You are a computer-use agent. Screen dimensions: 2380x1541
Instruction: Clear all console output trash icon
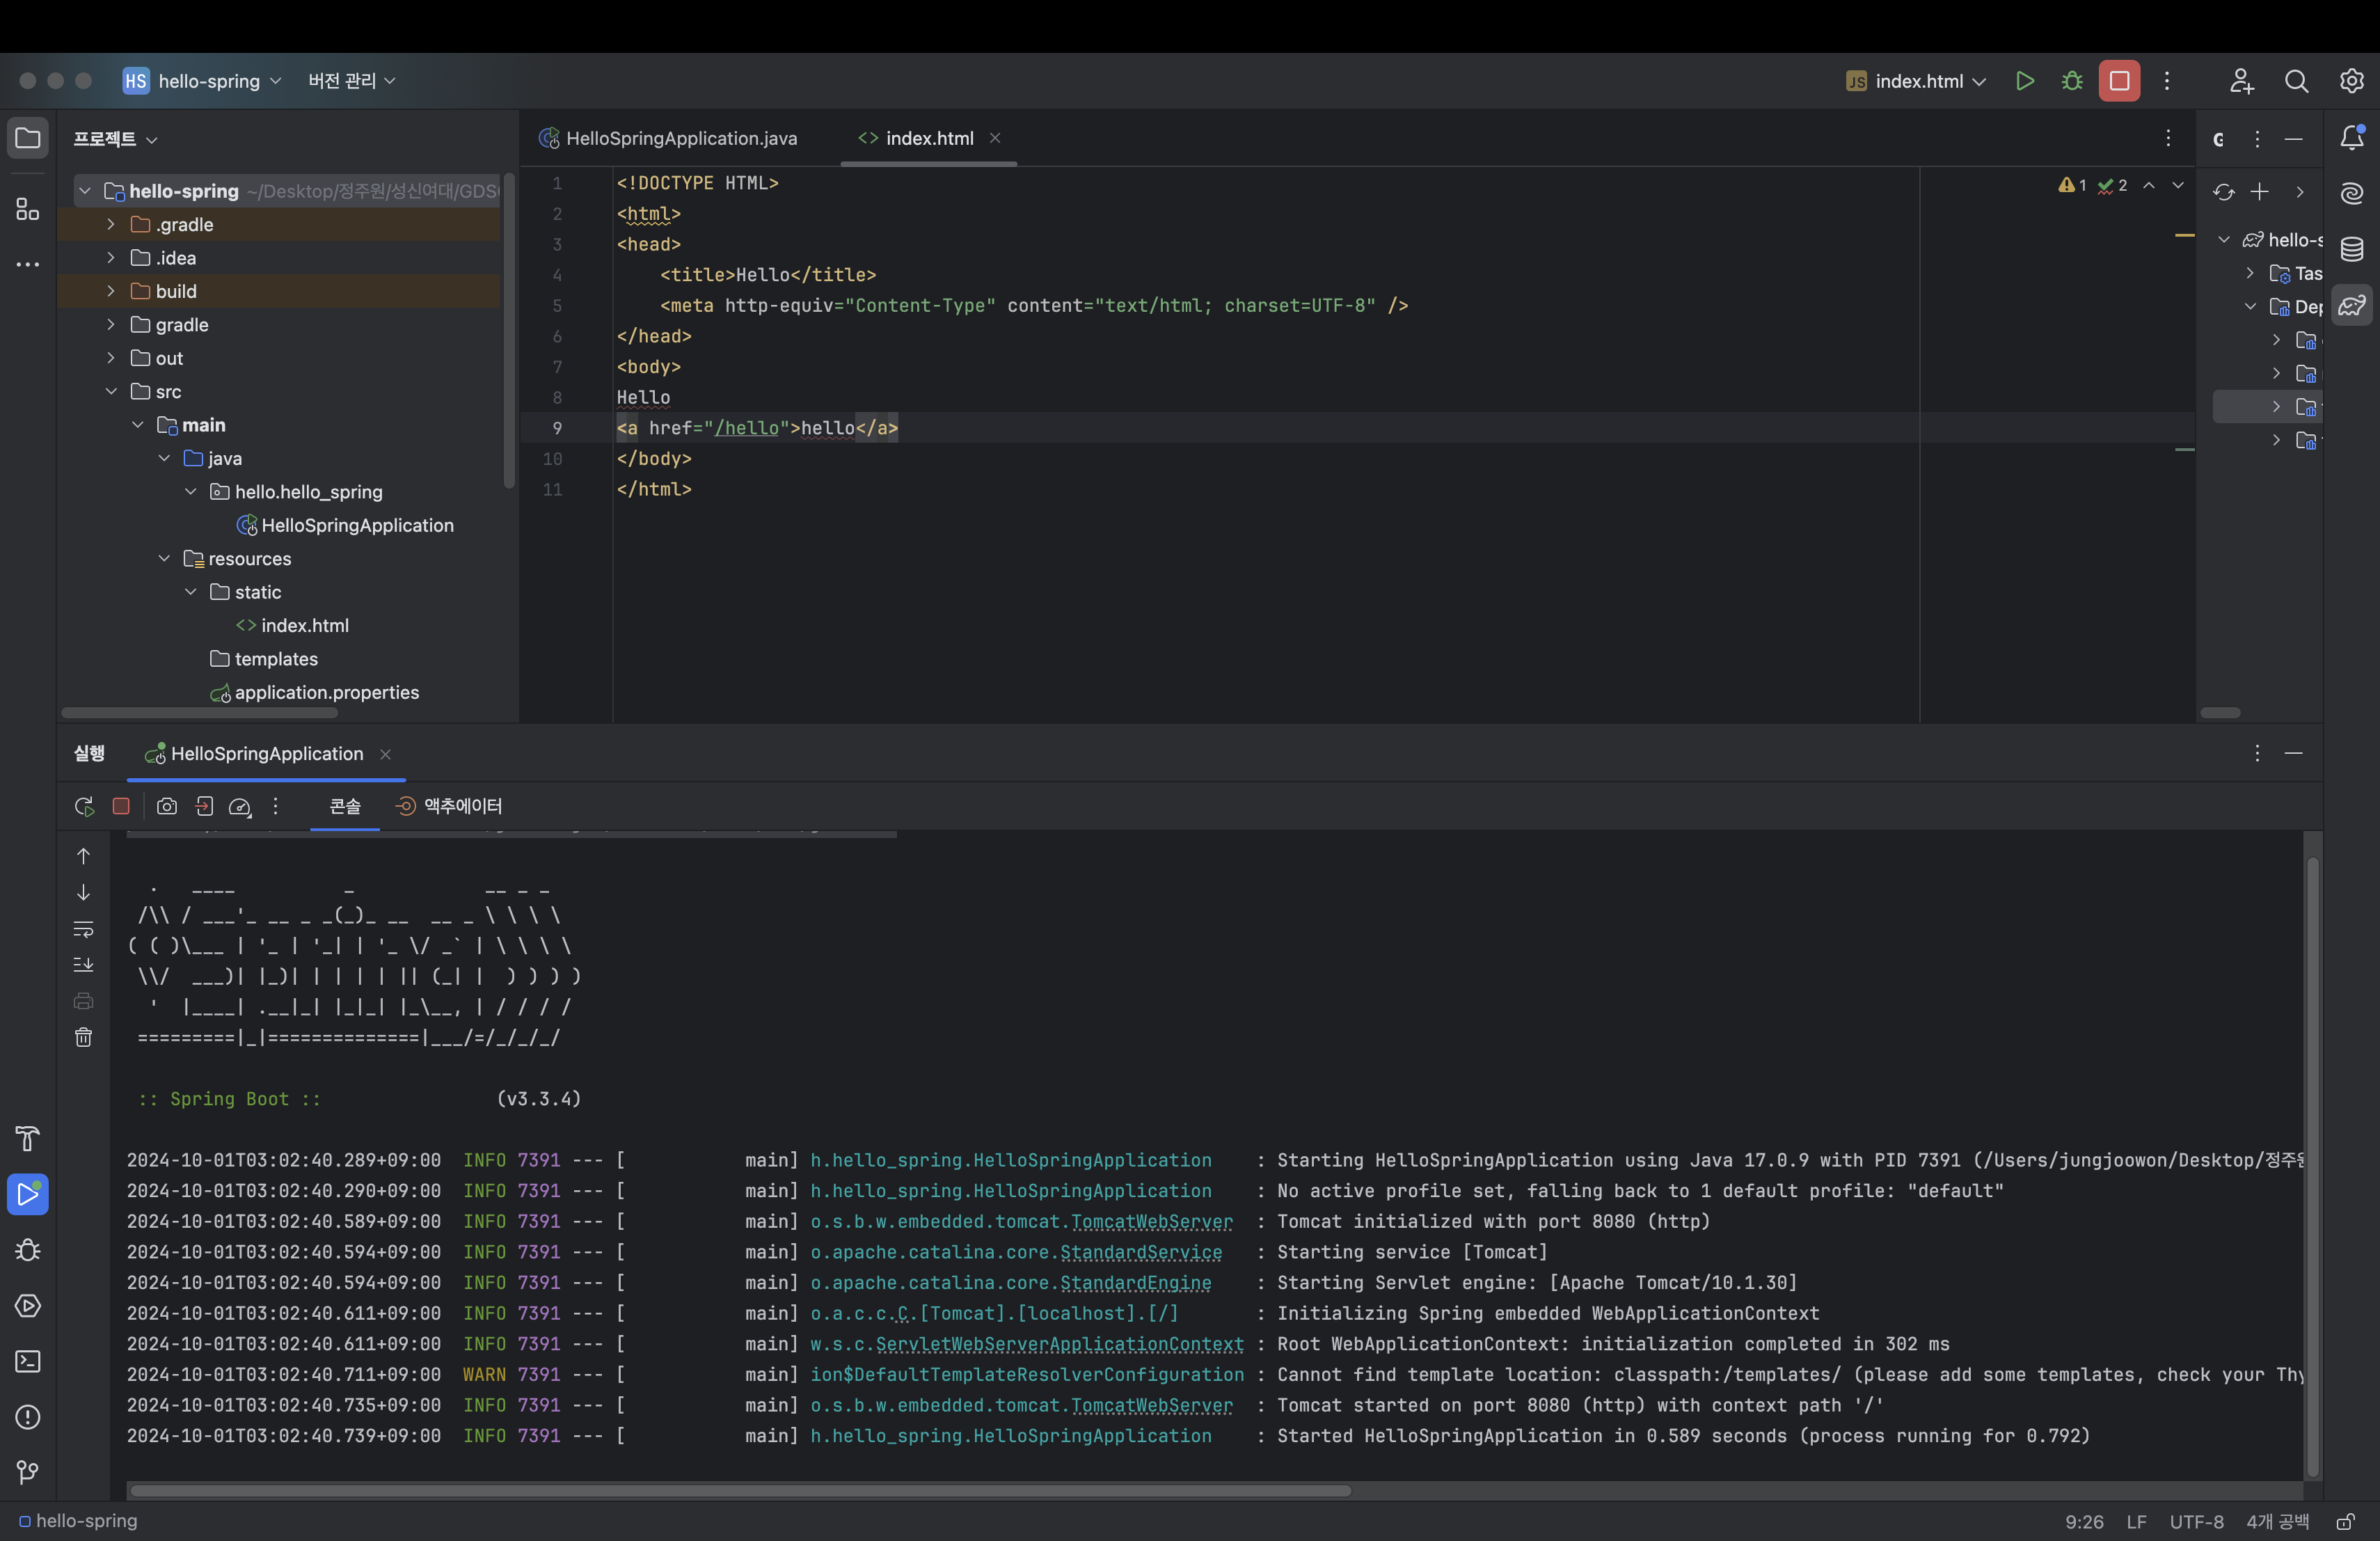[x=84, y=1037]
